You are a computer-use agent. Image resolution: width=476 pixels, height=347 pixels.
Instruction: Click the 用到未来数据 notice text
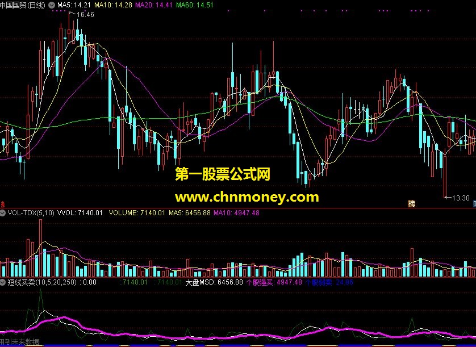(x=19, y=342)
